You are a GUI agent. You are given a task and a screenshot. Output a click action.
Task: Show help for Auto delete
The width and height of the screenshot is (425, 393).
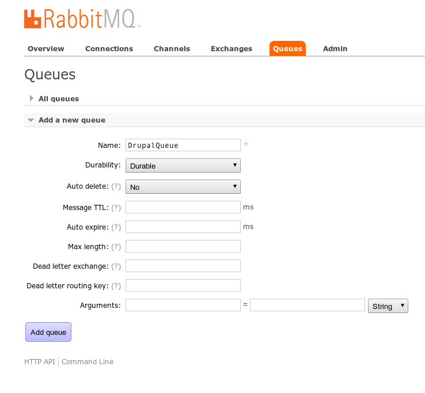[x=116, y=186]
